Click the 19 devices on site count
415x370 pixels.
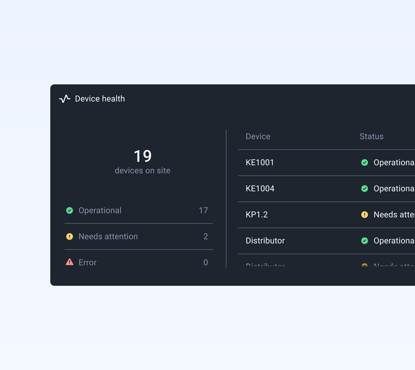click(x=142, y=161)
